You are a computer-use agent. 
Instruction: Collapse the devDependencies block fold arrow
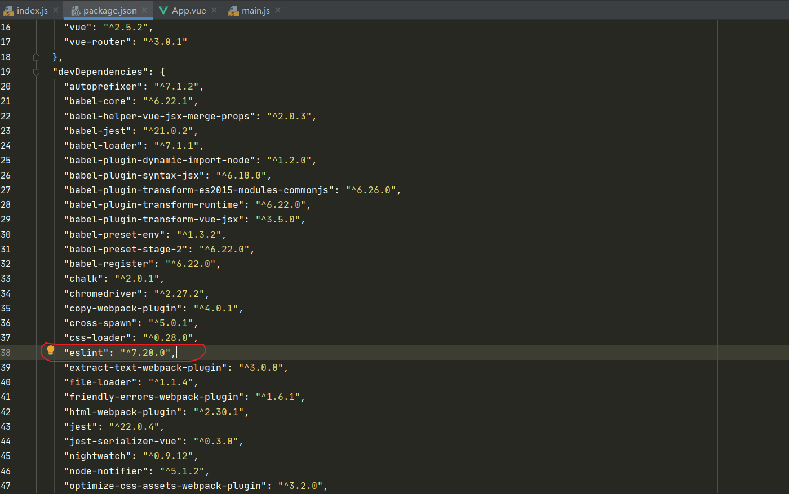click(36, 72)
